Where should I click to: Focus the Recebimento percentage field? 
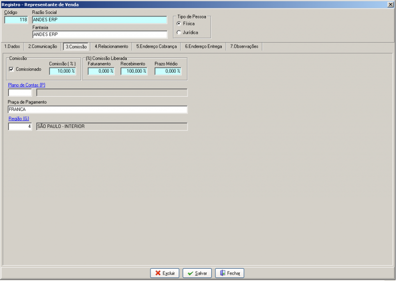pyautogui.click(x=134, y=71)
